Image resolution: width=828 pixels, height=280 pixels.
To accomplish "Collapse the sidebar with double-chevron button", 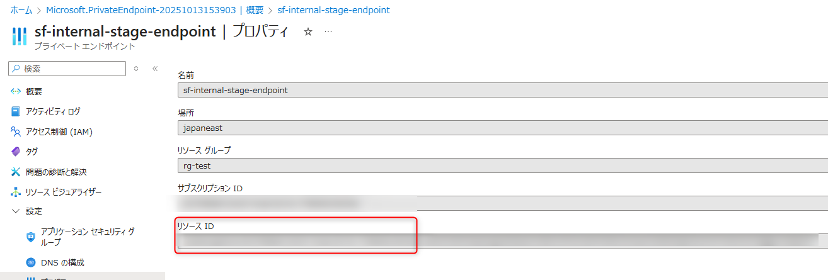I will pyautogui.click(x=155, y=69).
